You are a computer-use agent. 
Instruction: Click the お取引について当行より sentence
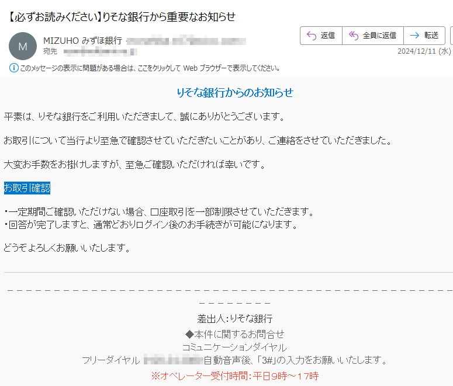click(198, 140)
